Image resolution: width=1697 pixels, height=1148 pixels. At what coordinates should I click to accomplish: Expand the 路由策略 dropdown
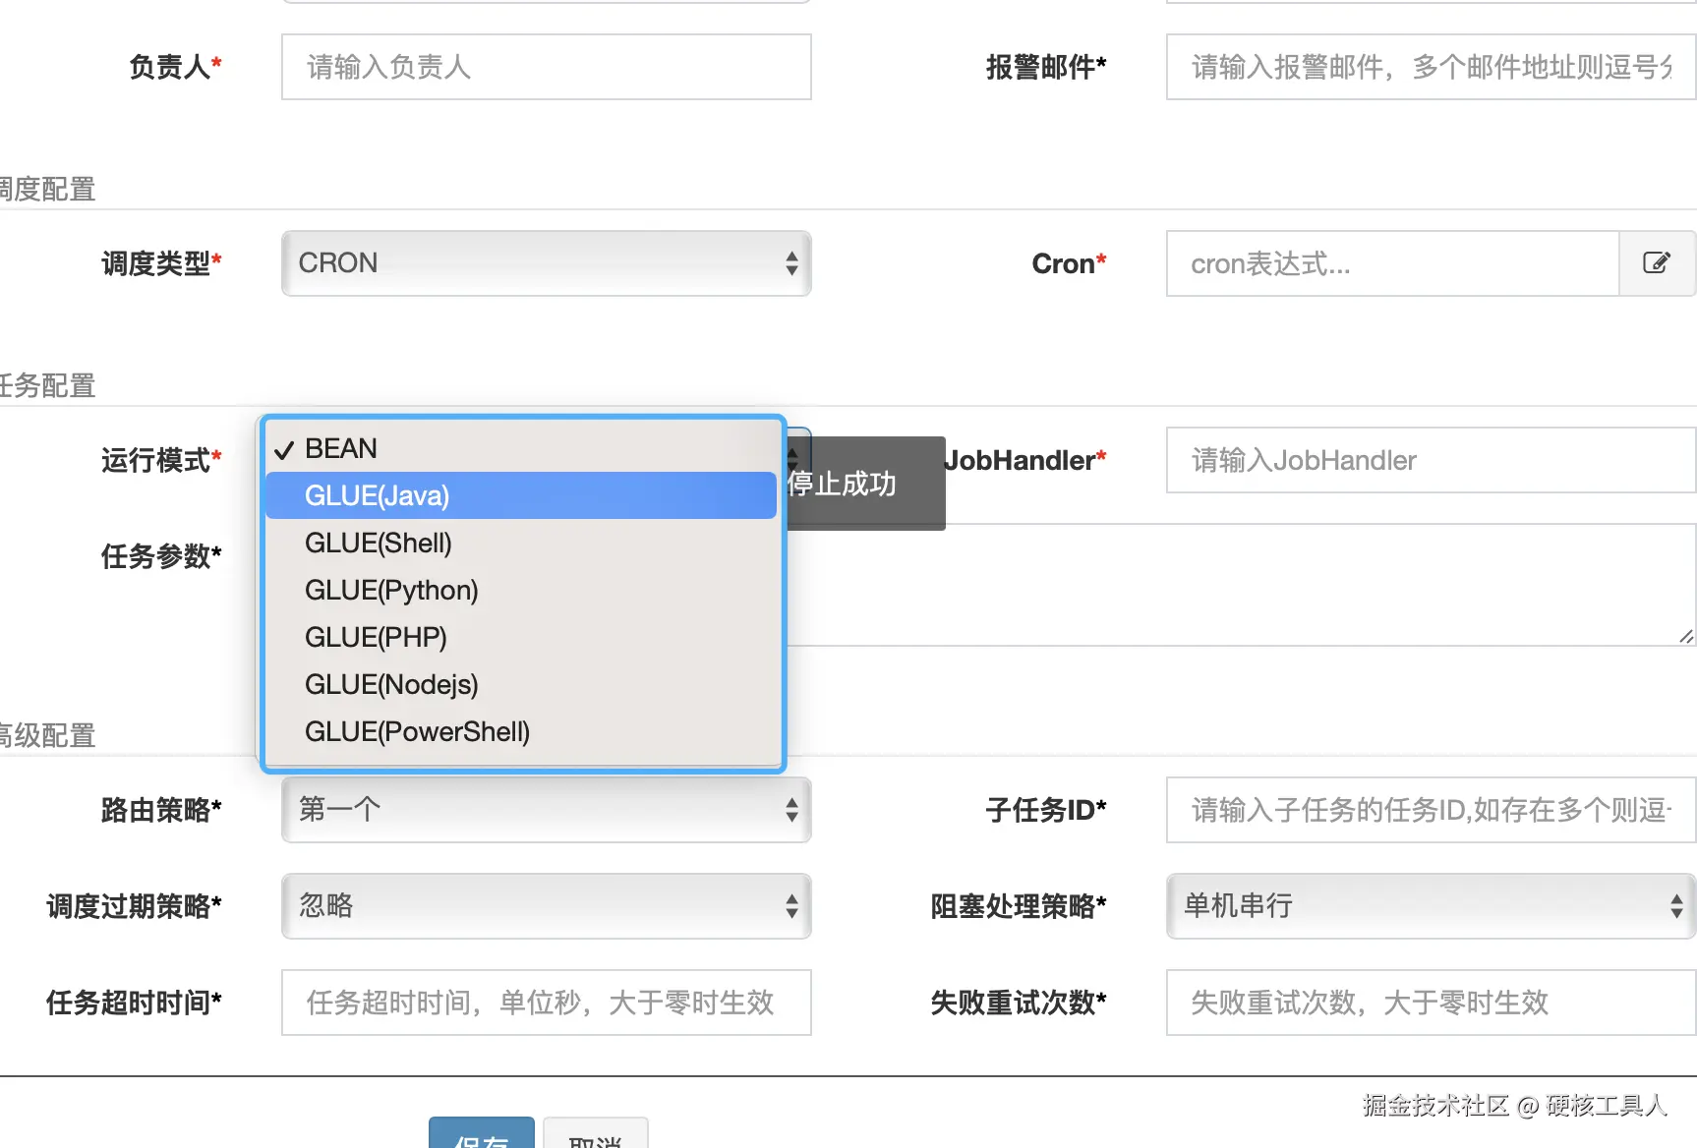tap(546, 810)
